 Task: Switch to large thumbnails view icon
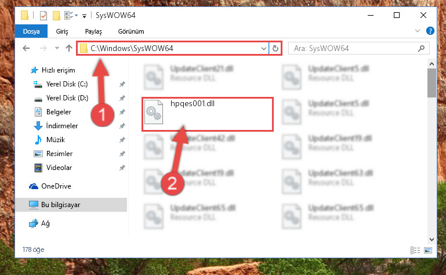click(x=428, y=250)
